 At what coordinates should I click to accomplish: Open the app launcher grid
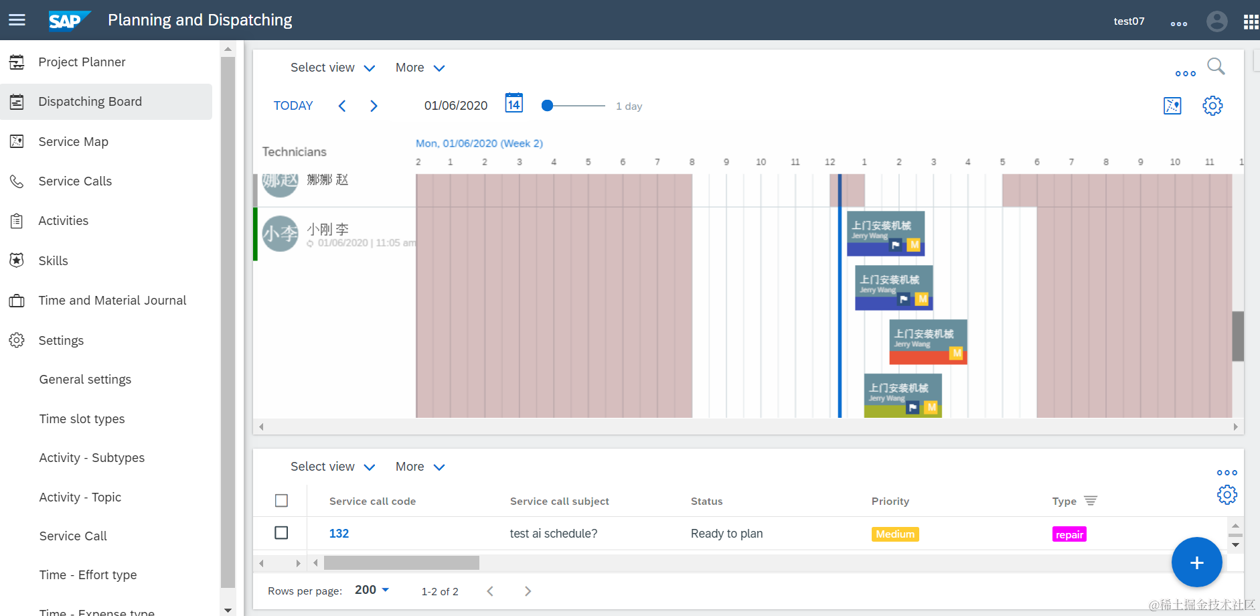pos(1251,22)
